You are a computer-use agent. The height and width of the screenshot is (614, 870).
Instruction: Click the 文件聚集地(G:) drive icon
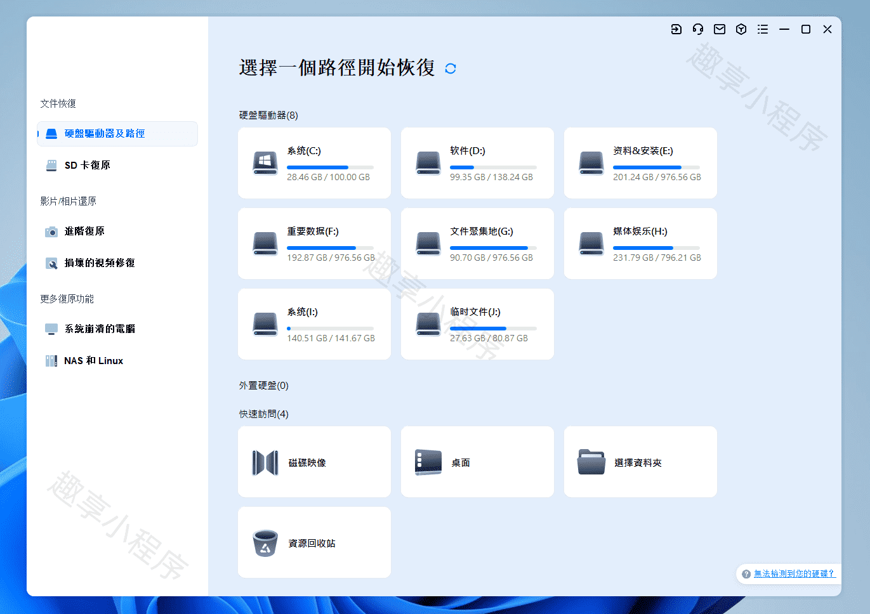(428, 244)
